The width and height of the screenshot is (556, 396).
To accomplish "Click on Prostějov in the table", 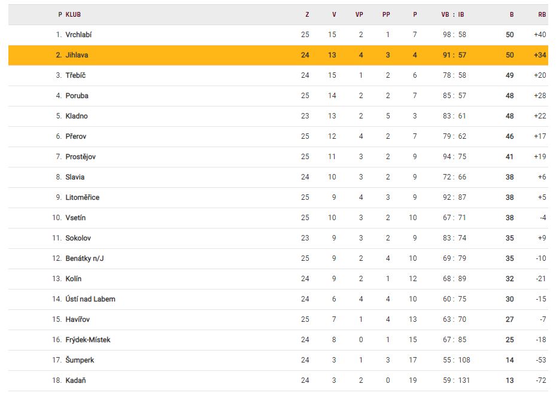I will tap(80, 157).
